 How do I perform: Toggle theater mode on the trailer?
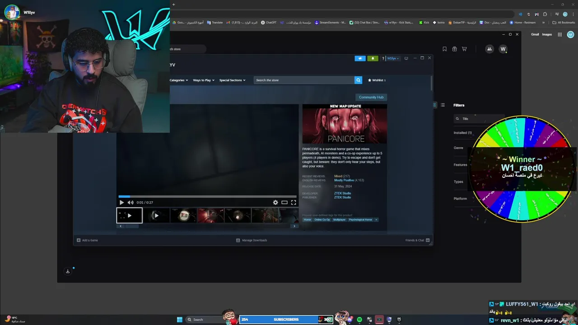coord(284,202)
